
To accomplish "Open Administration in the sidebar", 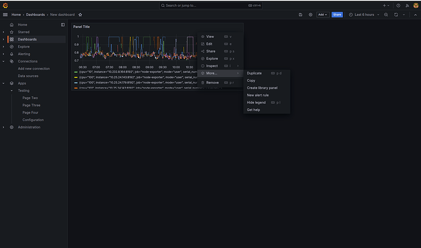I will tap(29, 127).
